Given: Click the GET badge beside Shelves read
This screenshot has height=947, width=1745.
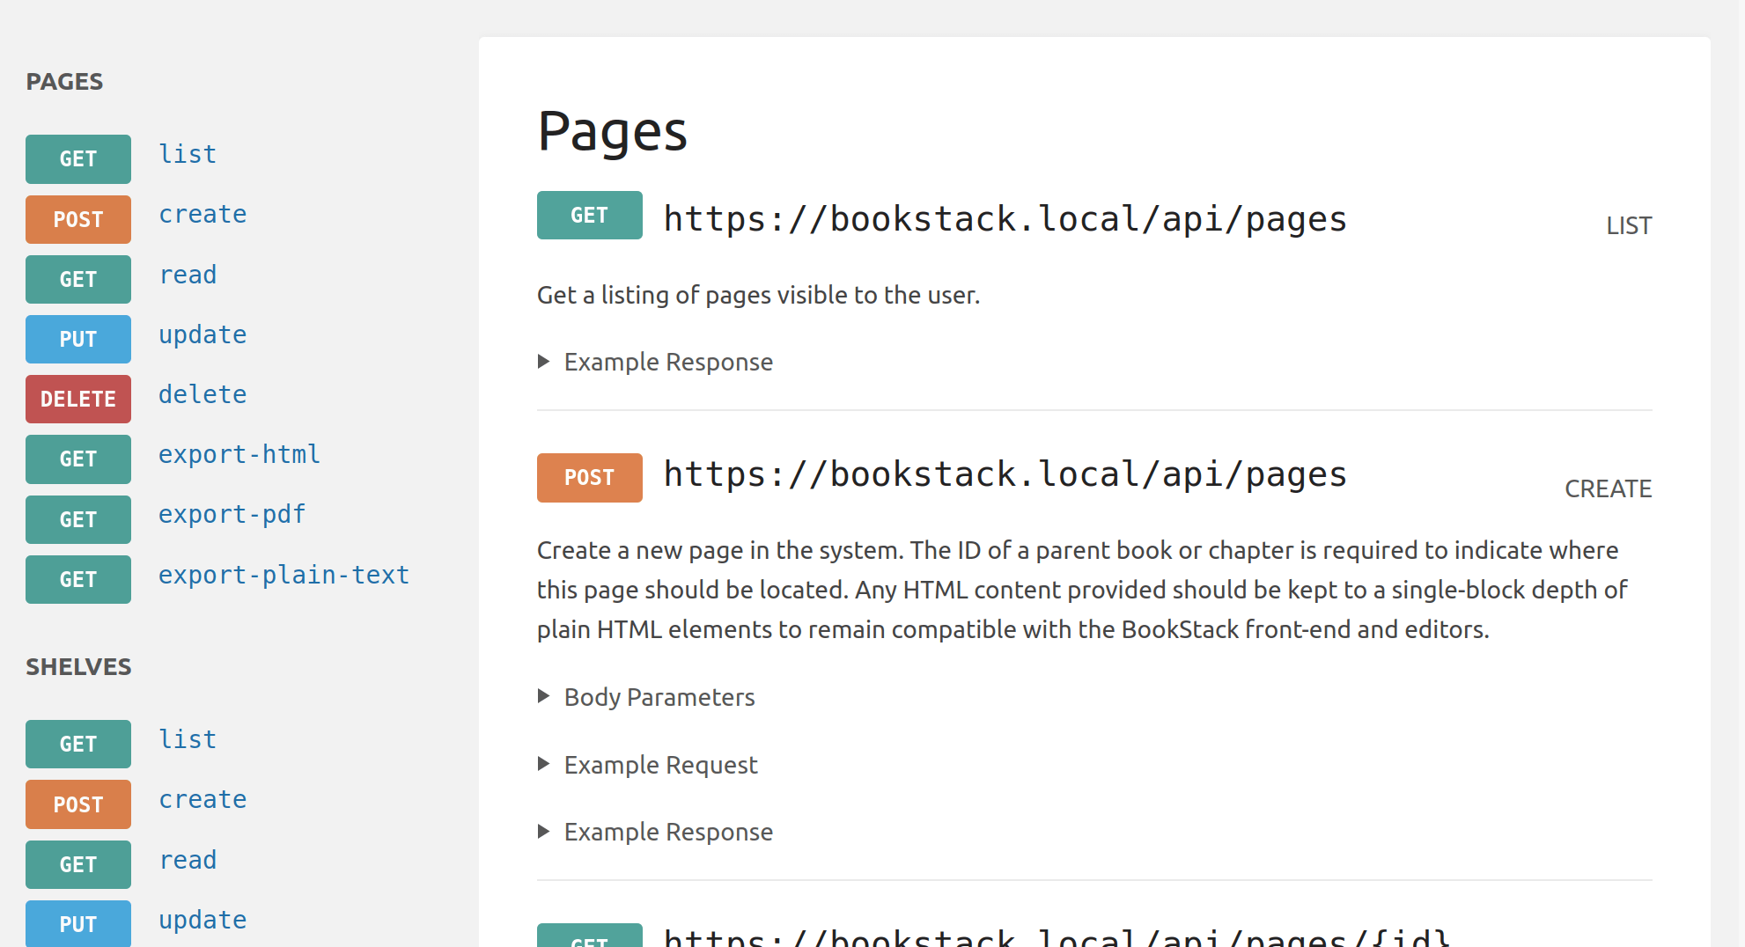Looking at the screenshot, I should [x=78, y=864].
